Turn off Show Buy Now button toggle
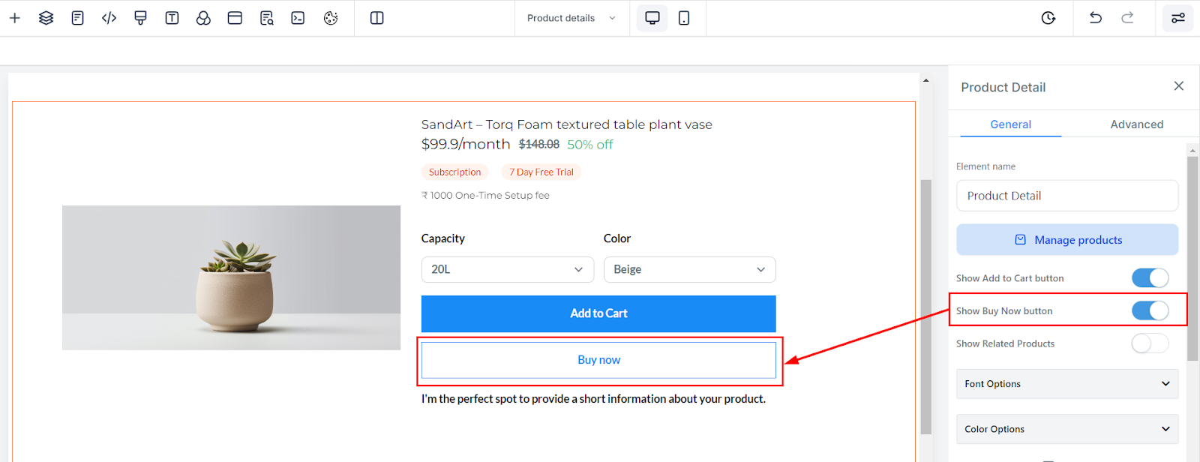1200x462 pixels. coord(1150,310)
